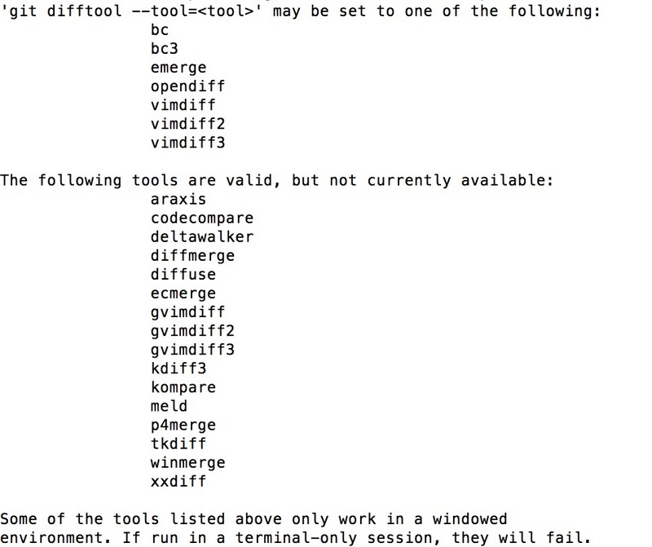Click the 'vimdiff' entry
This screenshot has height=547, width=652.
click(x=183, y=105)
